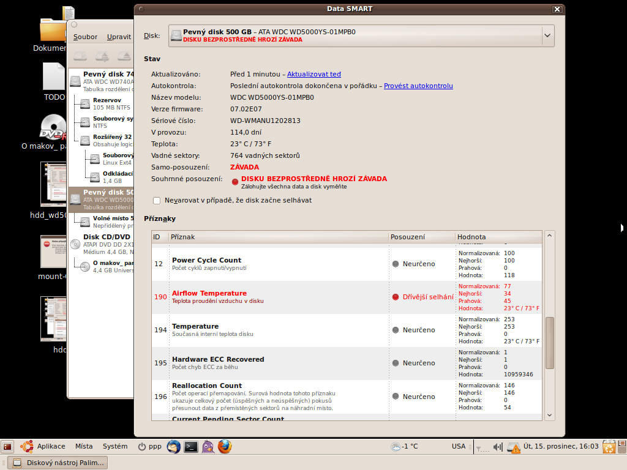Open the Aplikace menu in the panel

pos(43,447)
